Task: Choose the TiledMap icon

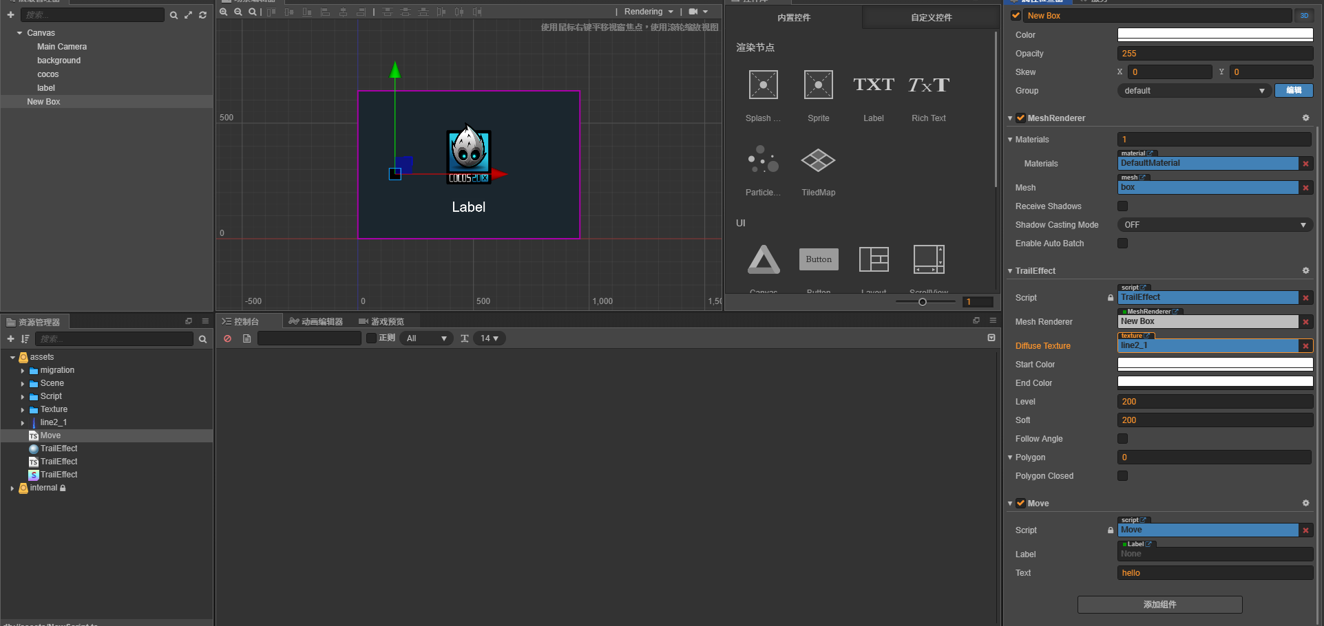Action: click(x=818, y=160)
